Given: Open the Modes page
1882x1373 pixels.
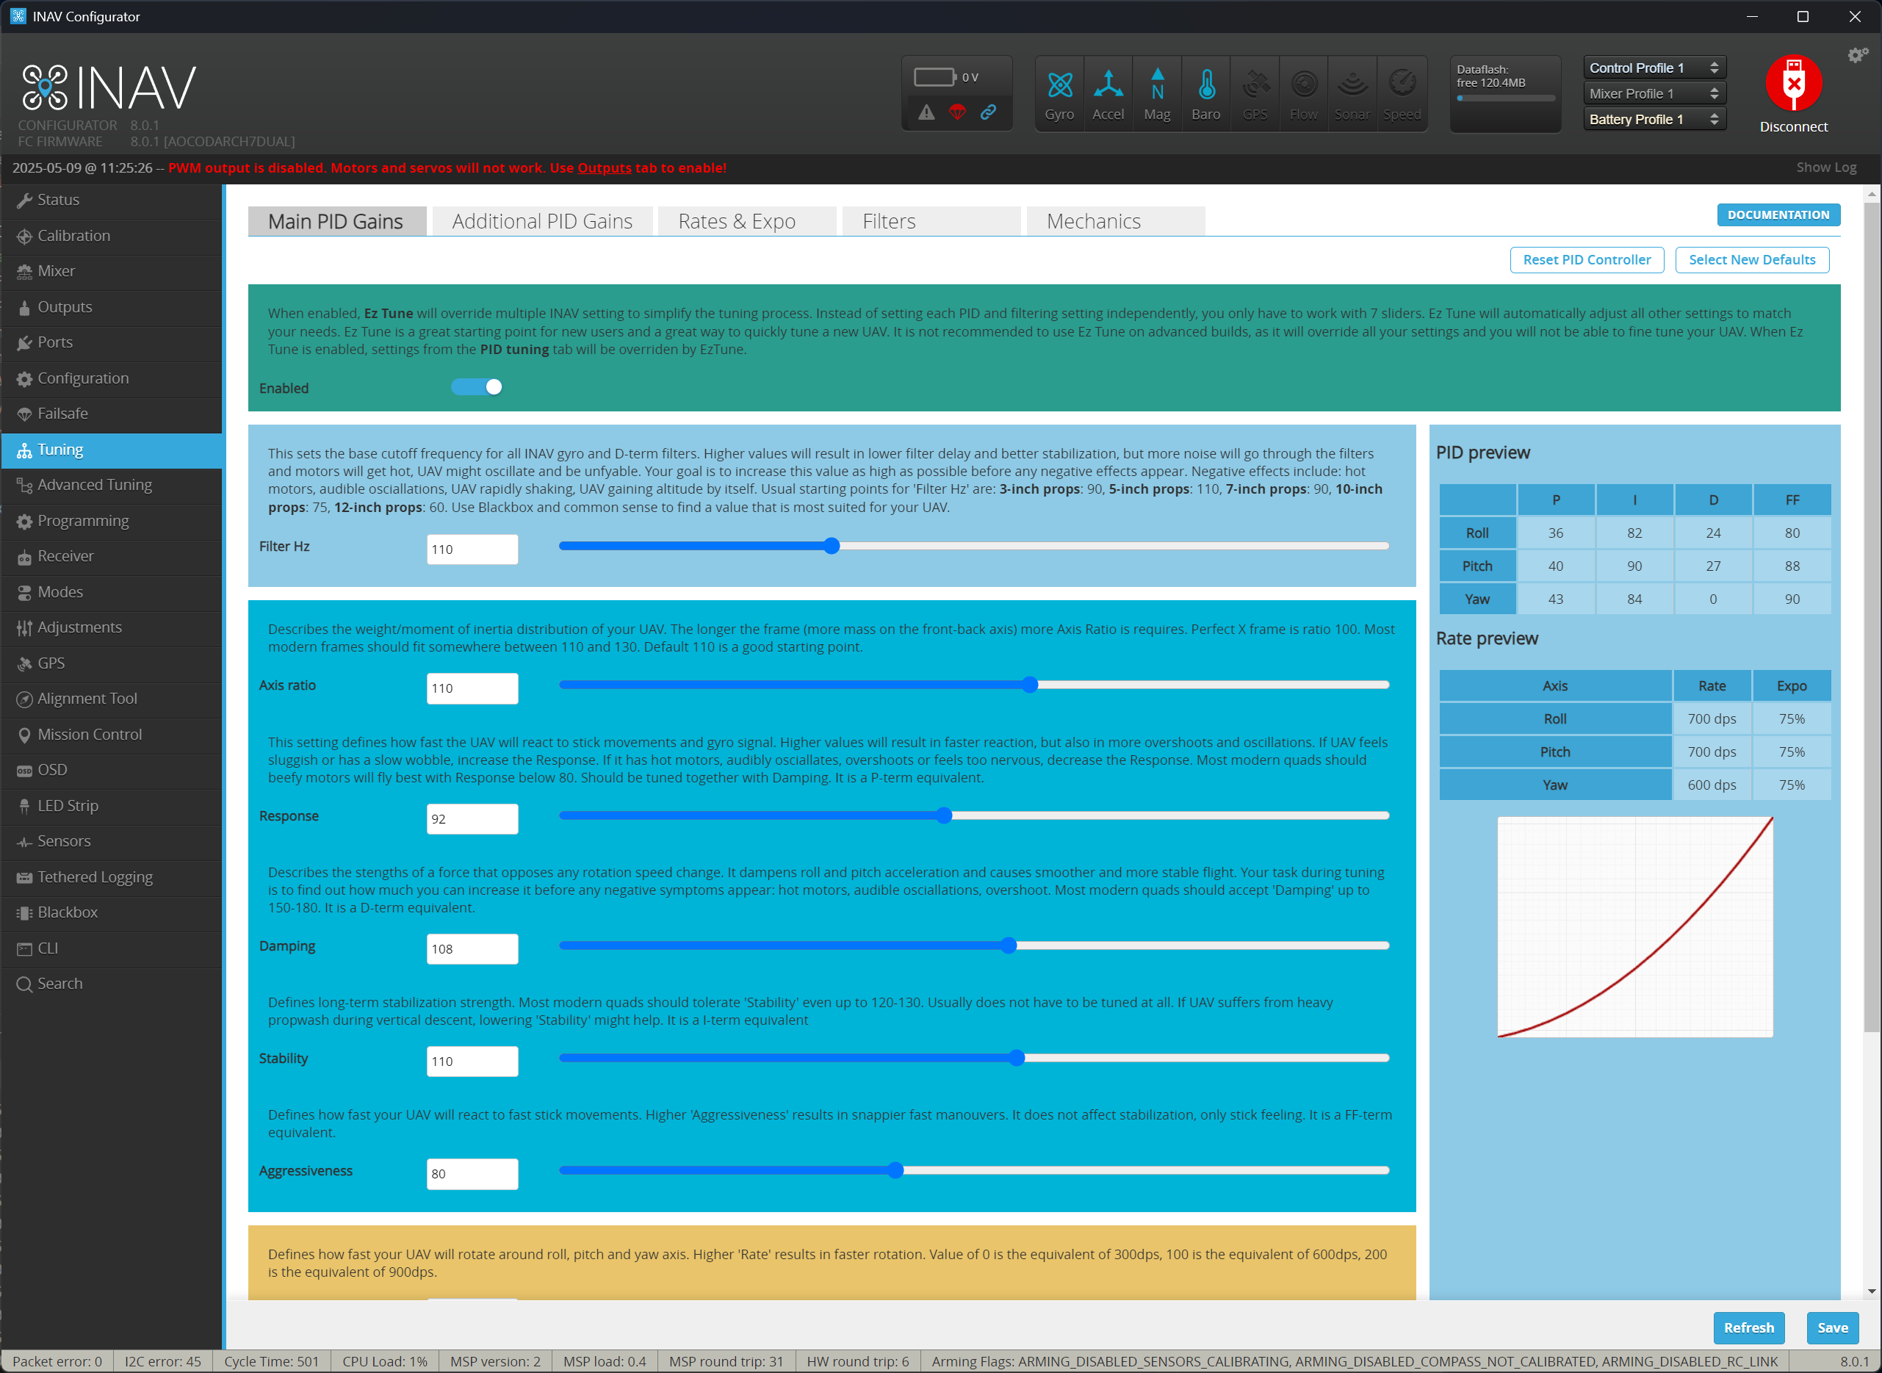Looking at the screenshot, I should [112, 593].
